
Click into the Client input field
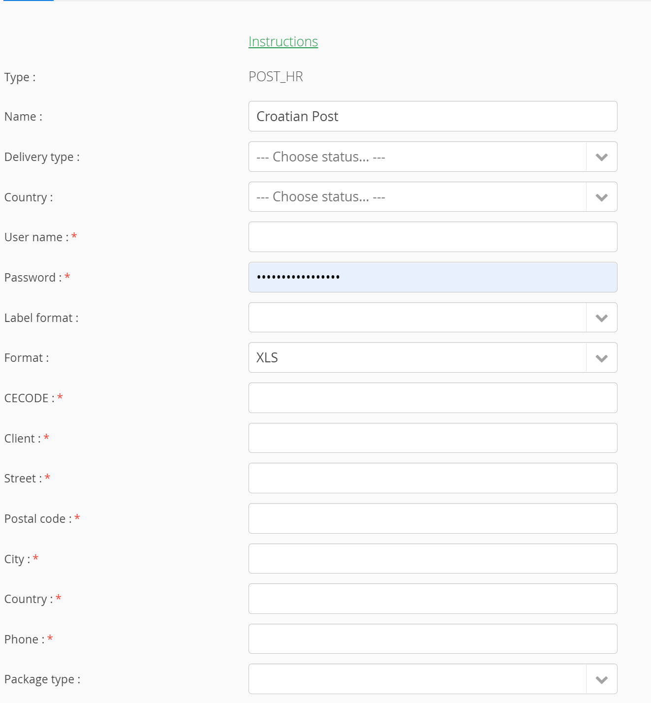point(433,438)
